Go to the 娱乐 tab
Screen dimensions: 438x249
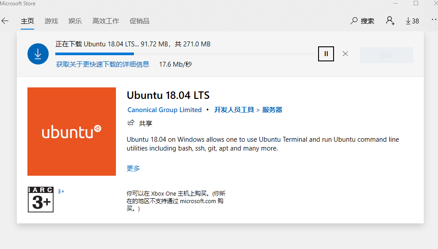pos(75,21)
